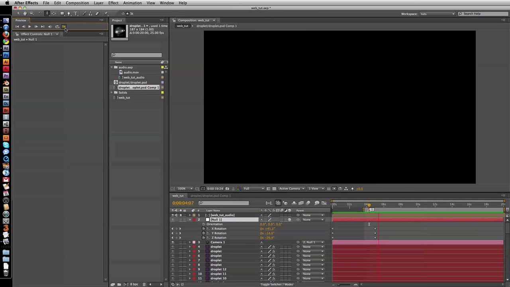Screen dimensions: 510x287
Task: Click the Project panel search field
Action: click(137, 55)
